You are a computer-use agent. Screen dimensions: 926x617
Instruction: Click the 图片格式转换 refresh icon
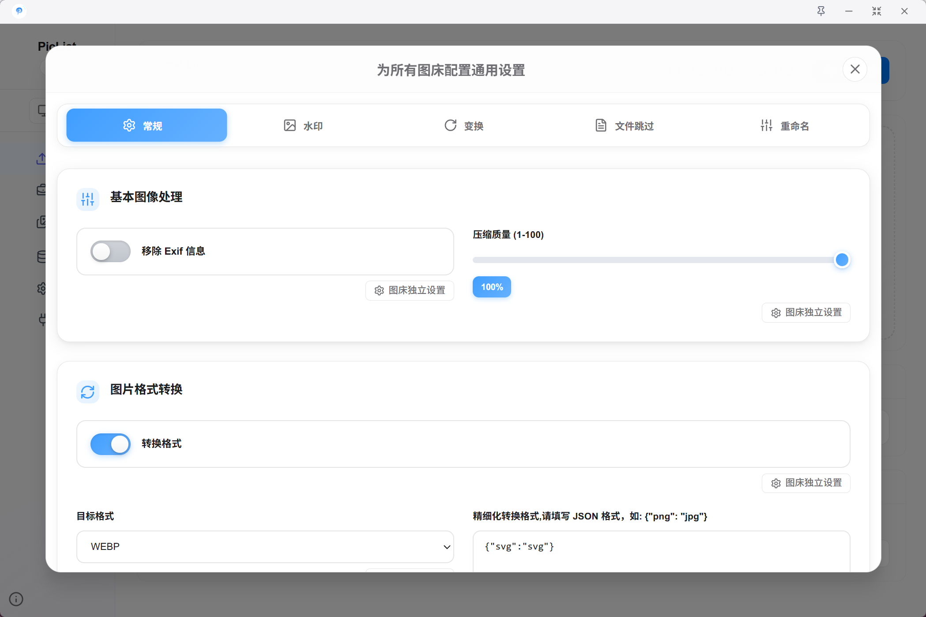click(88, 391)
